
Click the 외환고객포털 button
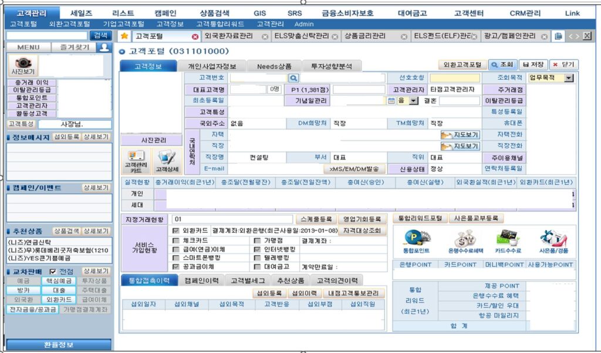[x=462, y=65]
